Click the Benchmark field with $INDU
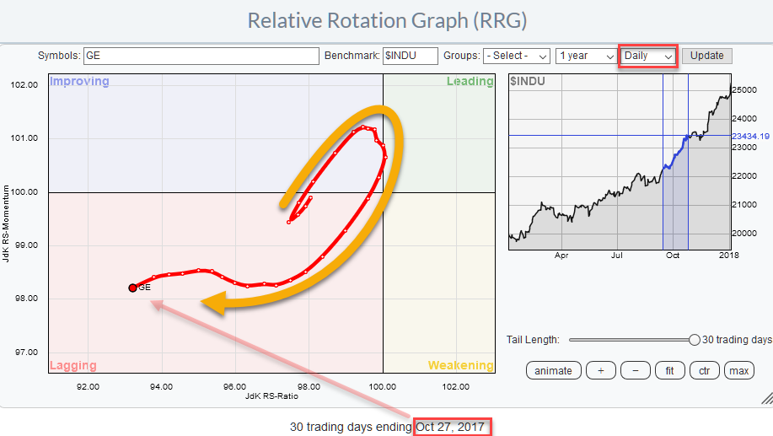Viewport: 773px width, 436px height. point(411,56)
